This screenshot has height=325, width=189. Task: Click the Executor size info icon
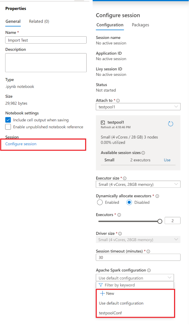click(x=125, y=178)
